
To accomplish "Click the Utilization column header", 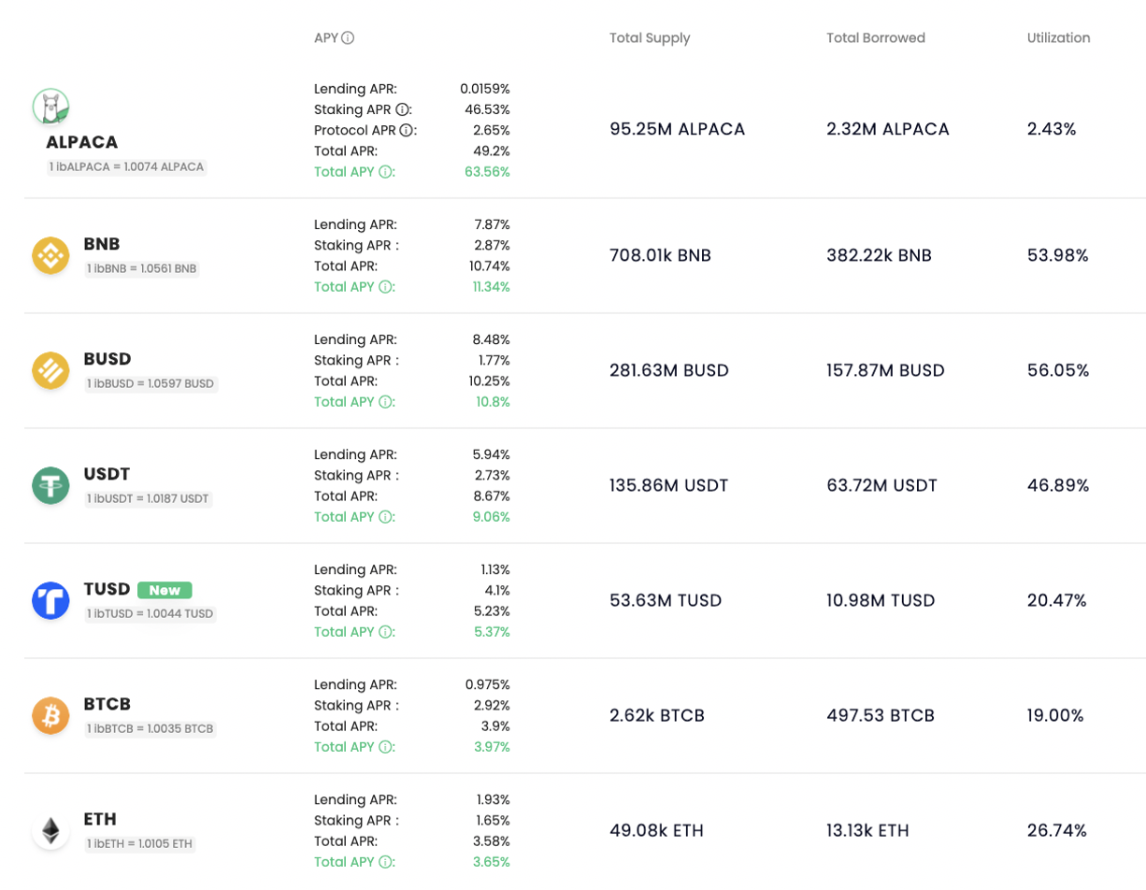I will tap(1058, 38).
